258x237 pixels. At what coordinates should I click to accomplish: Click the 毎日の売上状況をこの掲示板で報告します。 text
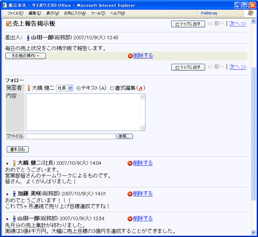[56, 48]
